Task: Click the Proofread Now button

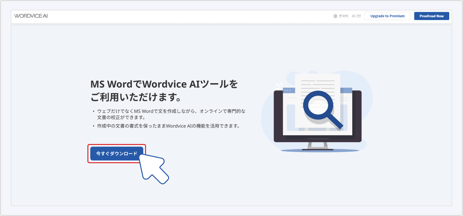Action: tap(432, 16)
